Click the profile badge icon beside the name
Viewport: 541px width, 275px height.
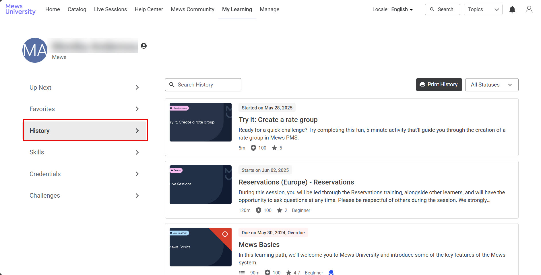[144, 46]
